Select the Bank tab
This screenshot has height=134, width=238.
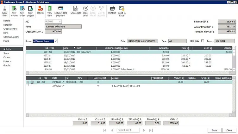coord(6,33)
